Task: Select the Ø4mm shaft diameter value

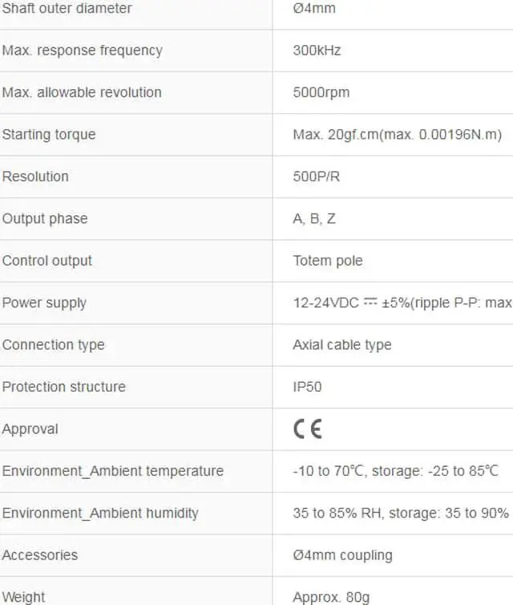Action: coord(314,9)
